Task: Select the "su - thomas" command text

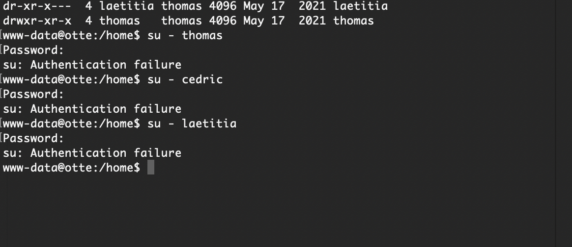Action: click(185, 35)
